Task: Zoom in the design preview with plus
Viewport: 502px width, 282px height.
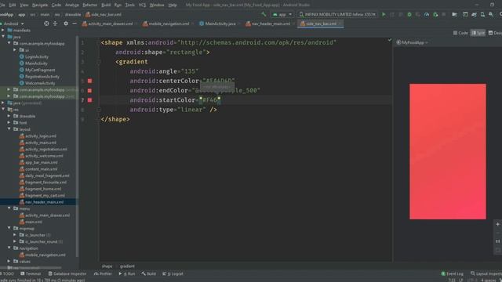Action: [x=497, y=224]
